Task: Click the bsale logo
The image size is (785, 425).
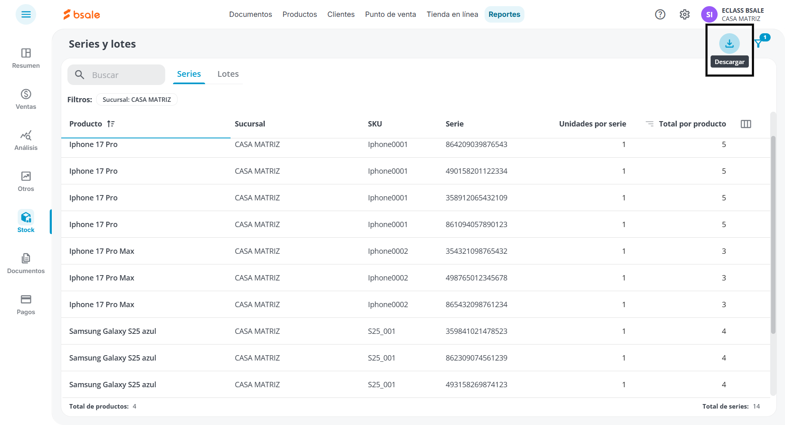Action: point(82,14)
